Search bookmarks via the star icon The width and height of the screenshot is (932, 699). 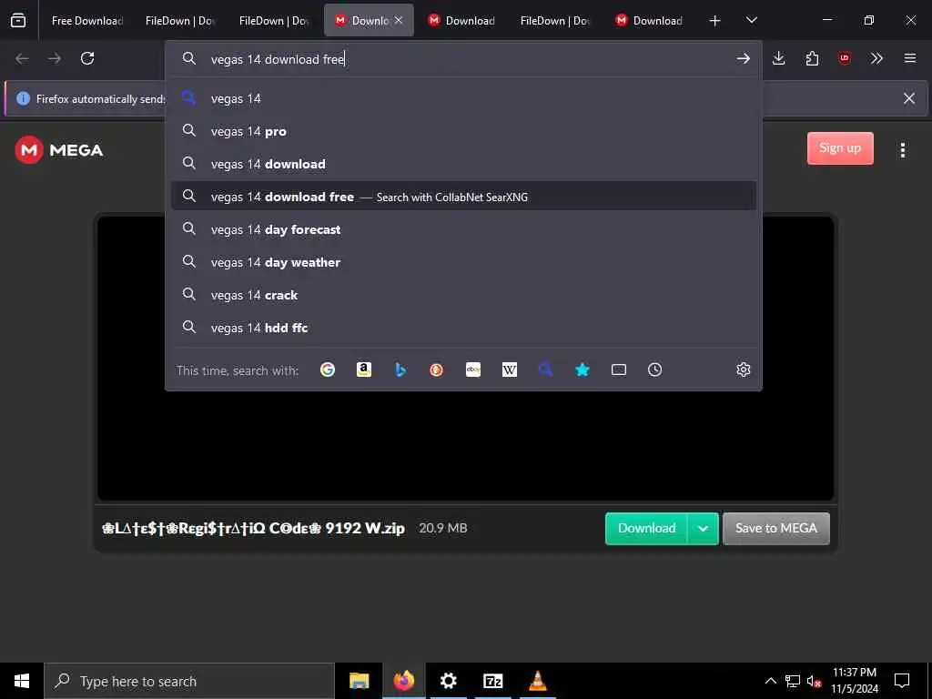point(582,370)
